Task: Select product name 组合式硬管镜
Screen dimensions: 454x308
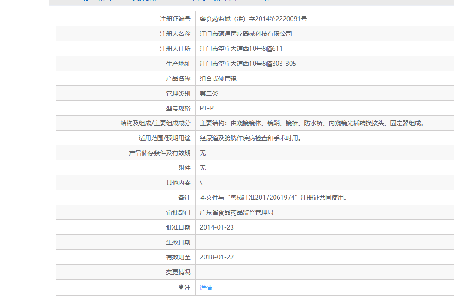Action: 218,79
